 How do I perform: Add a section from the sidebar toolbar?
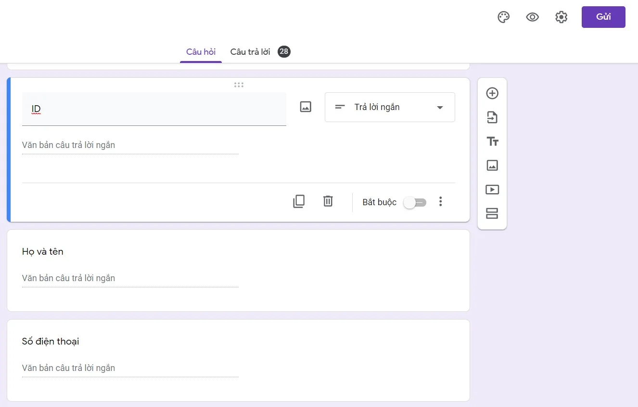(x=492, y=213)
